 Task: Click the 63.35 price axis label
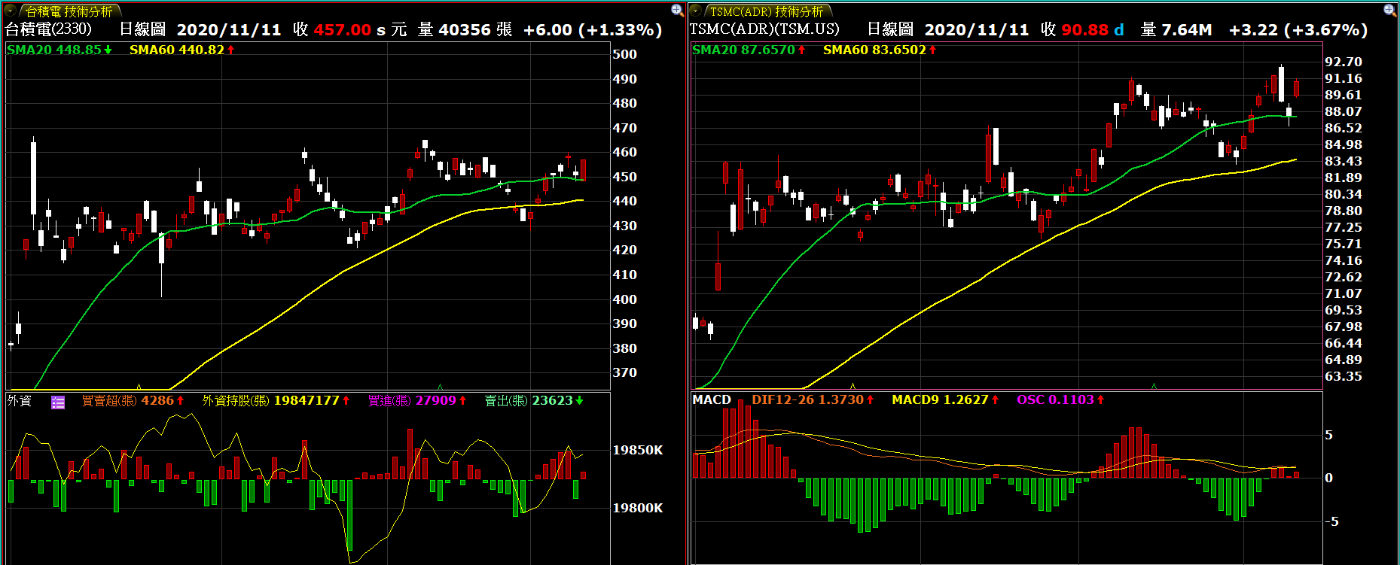[x=1344, y=376]
